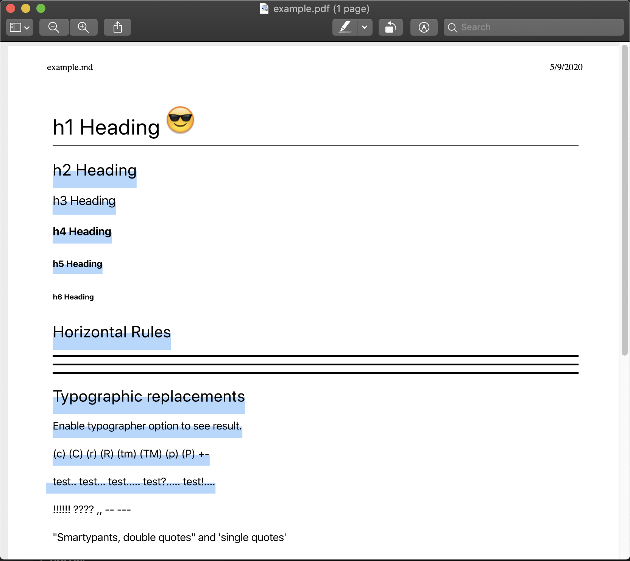Select the Highlight pen tool
This screenshot has height=561, width=630.
pyautogui.click(x=345, y=27)
